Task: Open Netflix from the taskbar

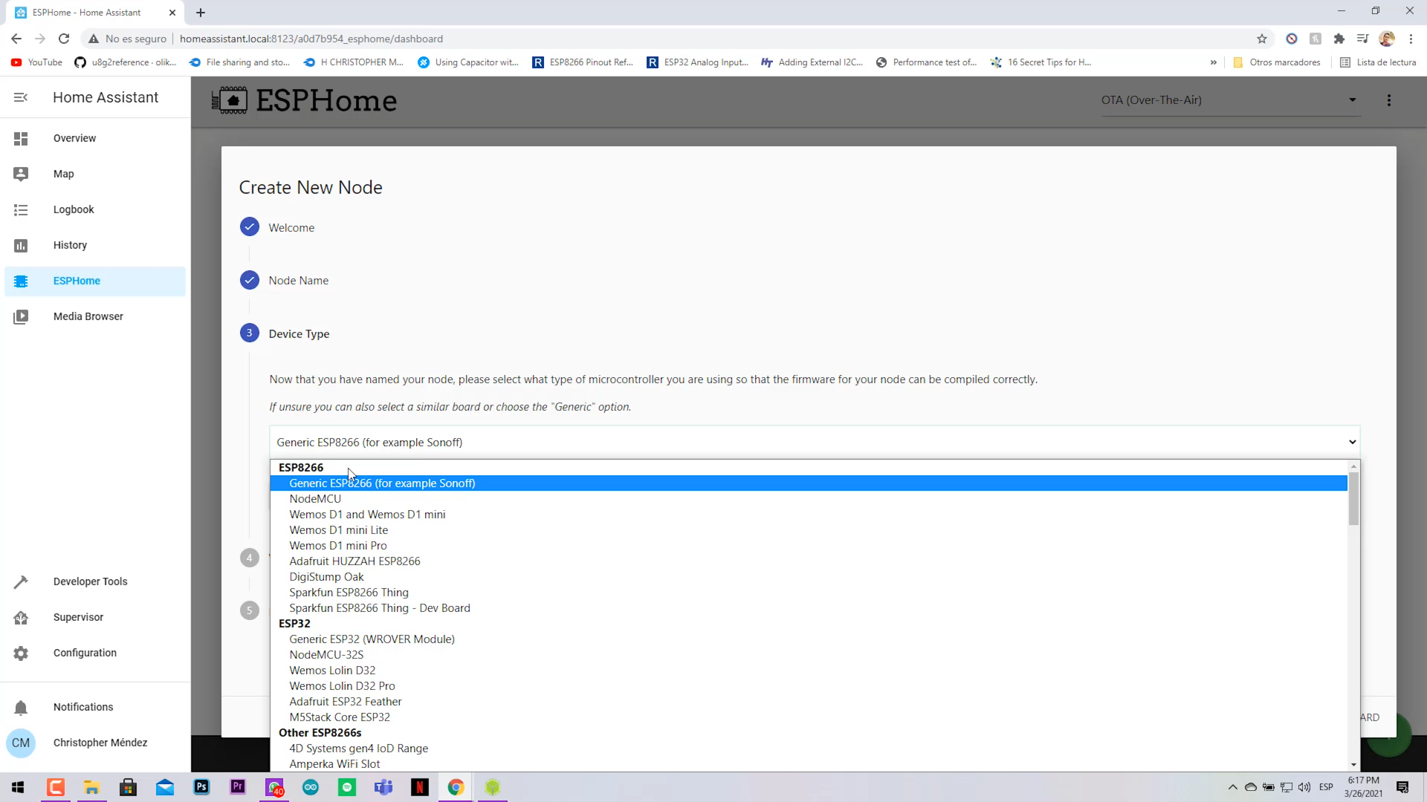Action: (x=420, y=787)
